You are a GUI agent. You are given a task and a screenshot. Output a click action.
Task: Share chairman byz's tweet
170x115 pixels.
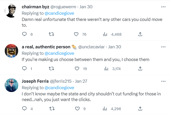click(140, 34)
